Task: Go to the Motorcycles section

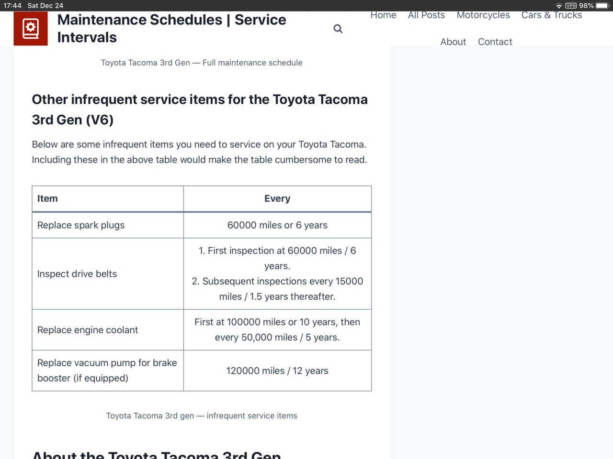Action: click(483, 15)
